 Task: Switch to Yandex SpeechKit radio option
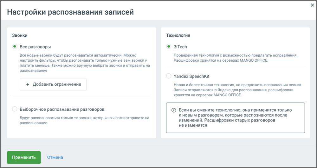[169, 76]
